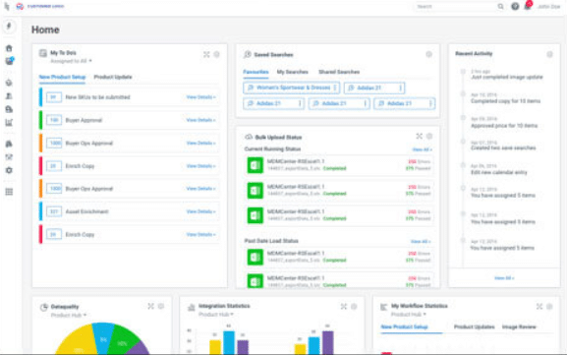Click the top search input field

click(456, 7)
